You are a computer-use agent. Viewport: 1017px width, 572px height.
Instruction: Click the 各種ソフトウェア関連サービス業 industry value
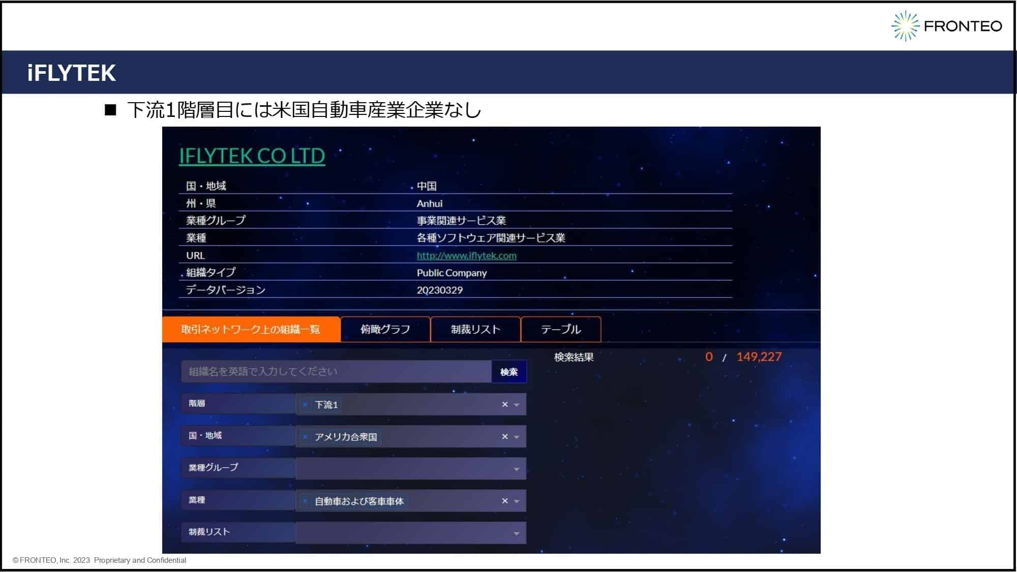tap(491, 238)
